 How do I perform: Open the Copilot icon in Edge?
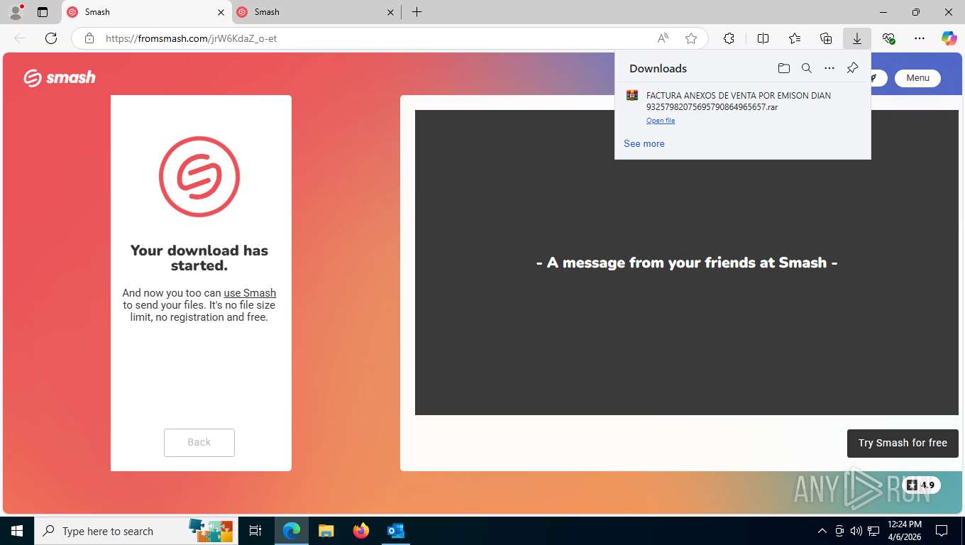949,38
